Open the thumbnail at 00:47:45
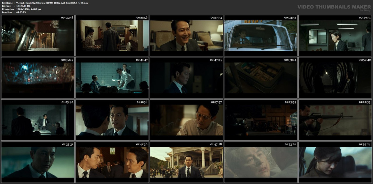Image resolution: width=373 pixels, height=184 pixels. click(186, 78)
